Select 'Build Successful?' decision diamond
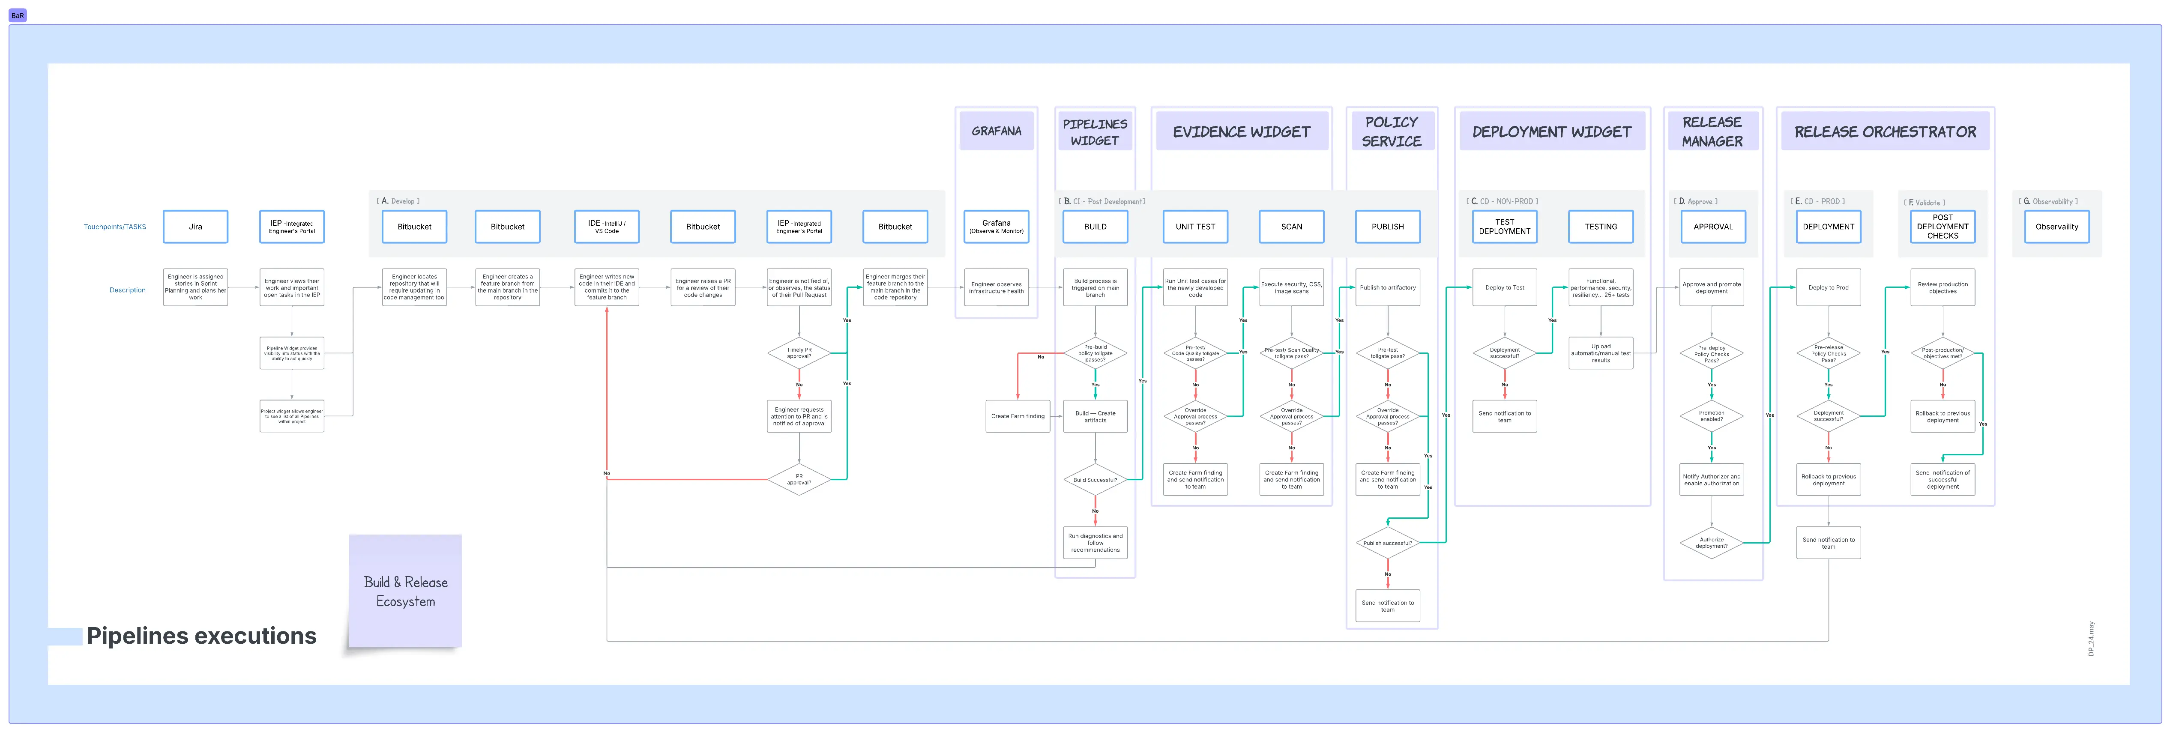 pos(1095,479)
